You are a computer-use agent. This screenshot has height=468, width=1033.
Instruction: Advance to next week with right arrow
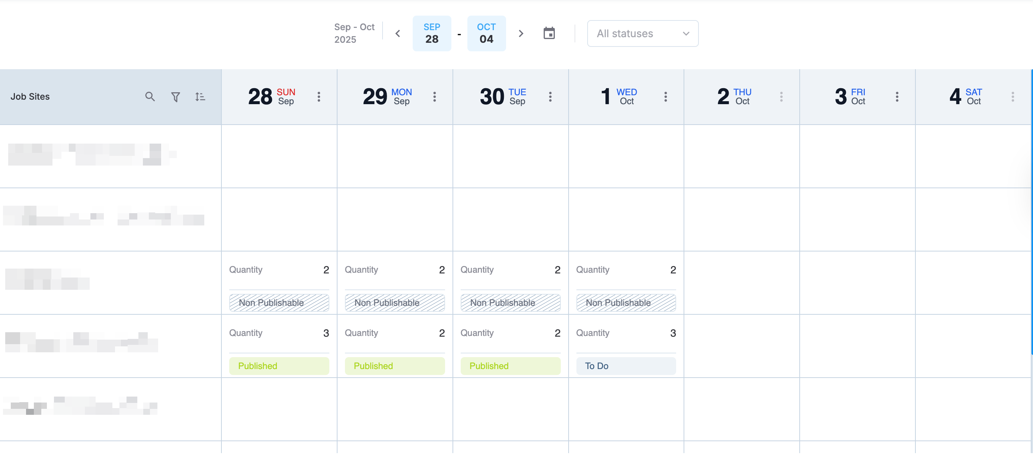[x=521, y=33]
